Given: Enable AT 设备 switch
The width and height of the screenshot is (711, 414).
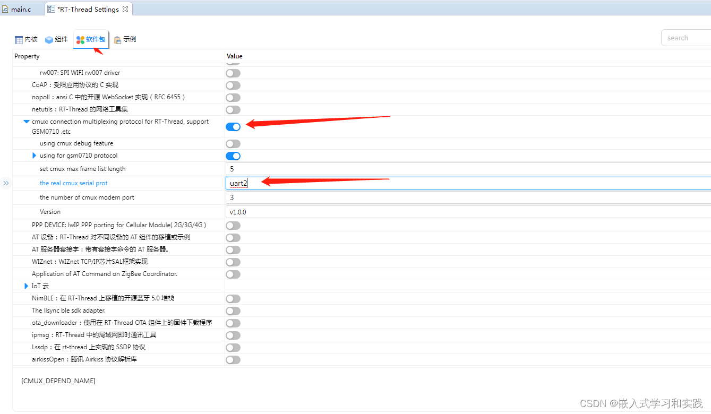Looking at the screenshot, I should [x=233, y=238].
